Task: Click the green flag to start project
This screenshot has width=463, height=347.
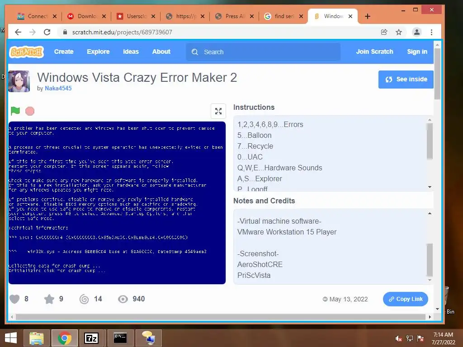Action: (x=15, y=111)
